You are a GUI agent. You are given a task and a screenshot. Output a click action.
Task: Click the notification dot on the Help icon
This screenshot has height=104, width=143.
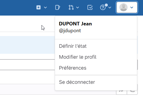tap(106, 5)
